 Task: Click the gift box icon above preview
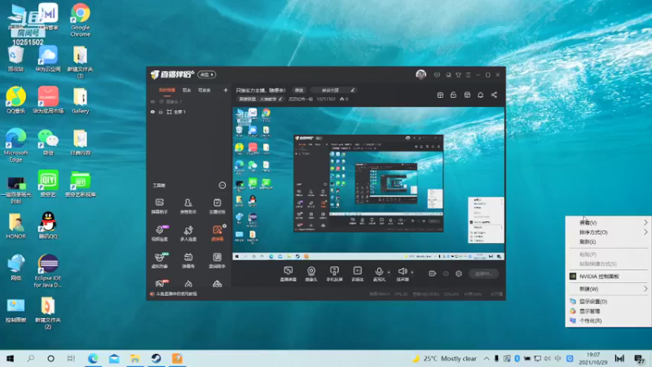click(x=440, y=95)
